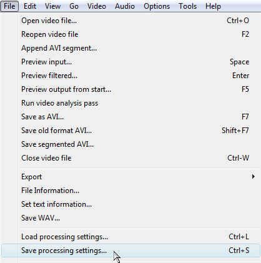261x263 pixels.
Task: Open the Go menu
Action: point(74,6)
